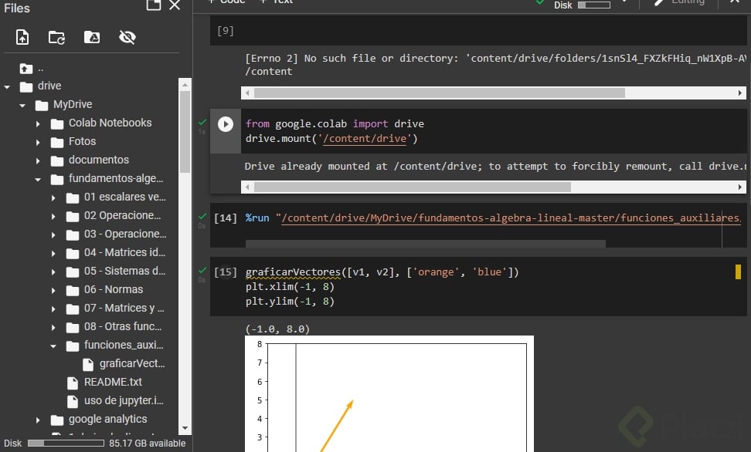Click the google analytics folder icon
This screenshot has width=751, height=452.
[x=57, y=420]
